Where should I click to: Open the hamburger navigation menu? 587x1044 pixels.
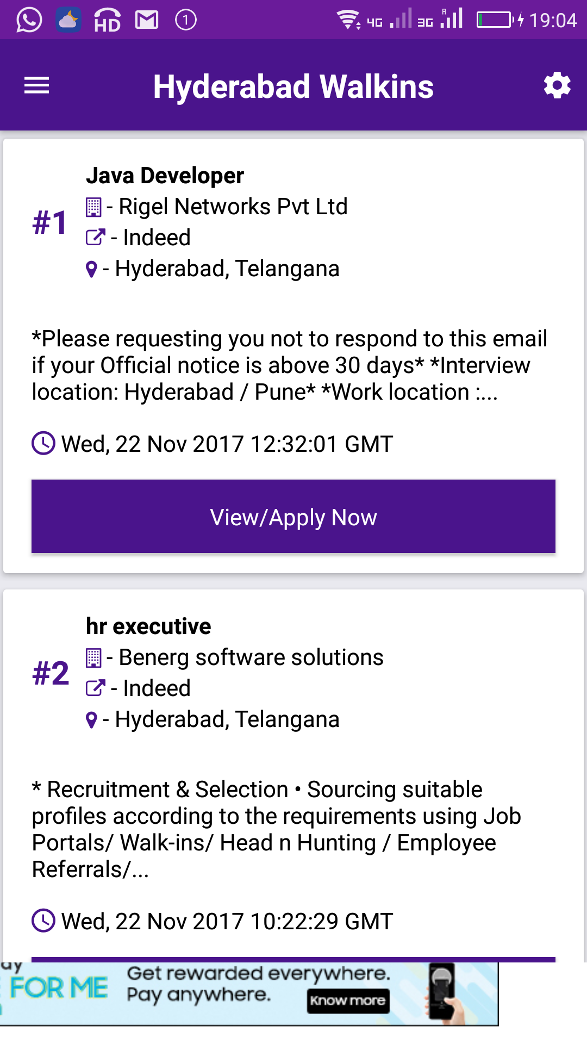(x=36, y=86)
